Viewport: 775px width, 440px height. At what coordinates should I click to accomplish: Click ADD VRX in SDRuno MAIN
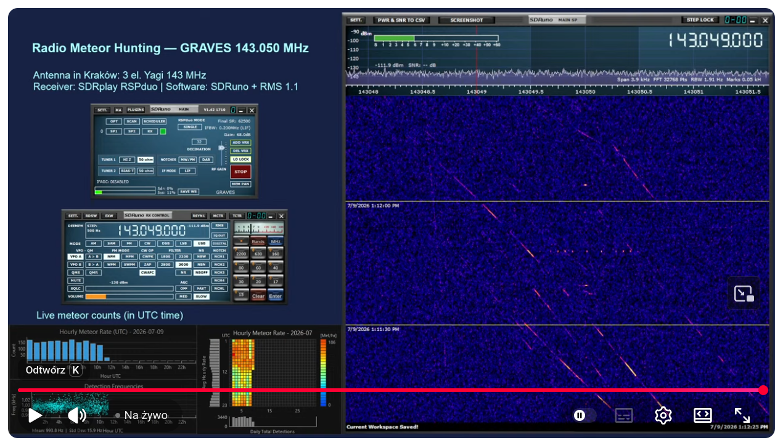click(x=240, y=143)
